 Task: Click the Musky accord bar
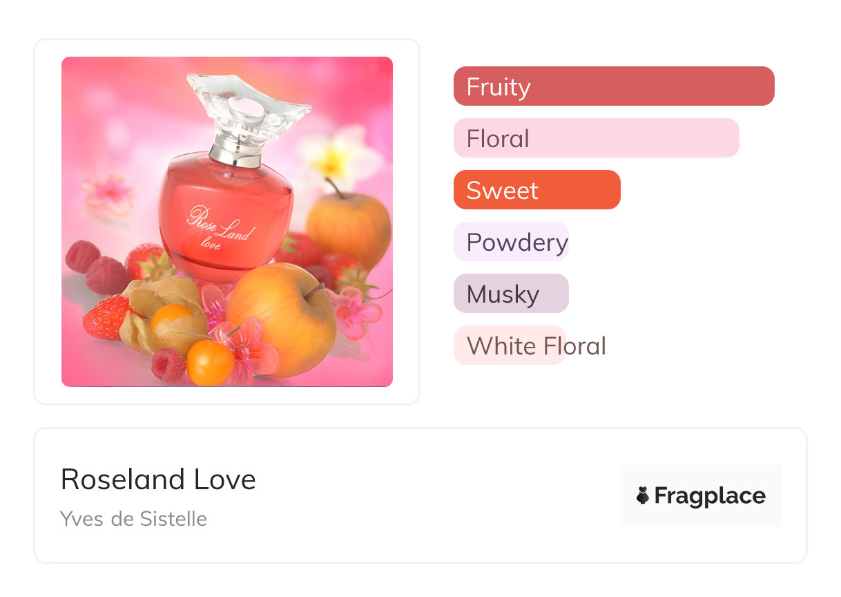tap(511, 294)
